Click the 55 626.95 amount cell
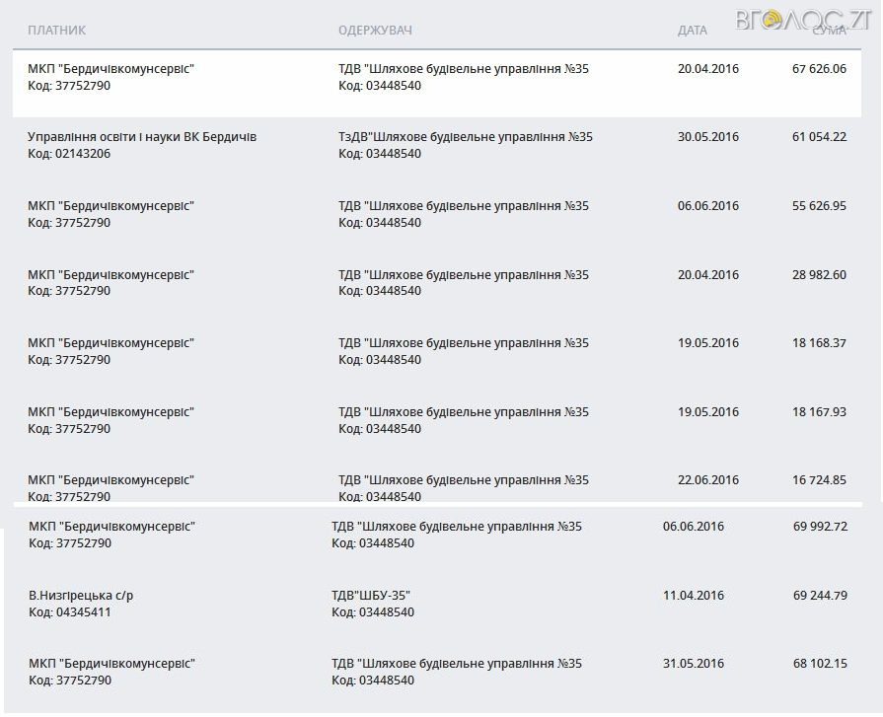883x717 pixels. tap(819, 206)
